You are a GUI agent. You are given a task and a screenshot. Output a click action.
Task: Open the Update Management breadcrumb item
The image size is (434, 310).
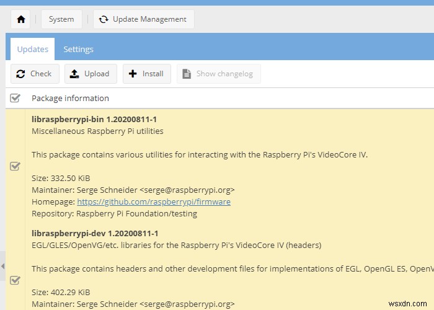[144, 19]
